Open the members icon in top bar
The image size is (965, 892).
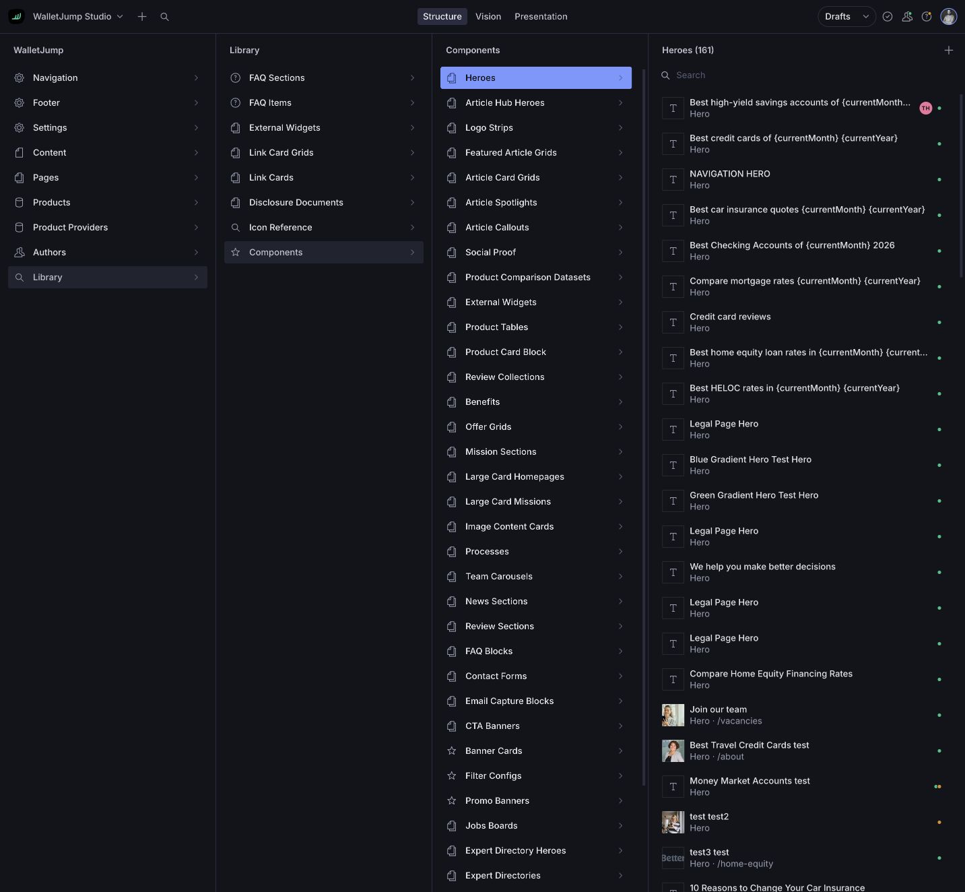click(907, 16)
